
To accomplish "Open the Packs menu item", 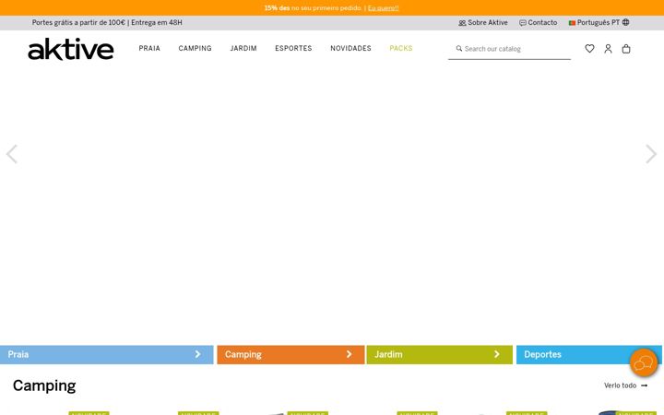I will pos(401,48).
